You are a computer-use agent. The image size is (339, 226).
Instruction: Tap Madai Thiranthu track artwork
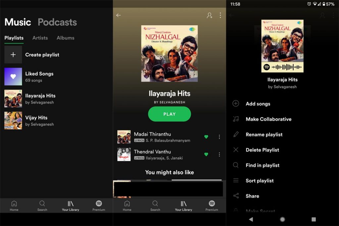[124, 137]
